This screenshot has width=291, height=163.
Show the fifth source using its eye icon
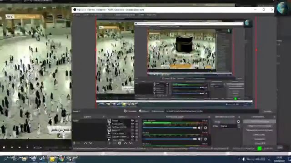click(x=132, y=134)
